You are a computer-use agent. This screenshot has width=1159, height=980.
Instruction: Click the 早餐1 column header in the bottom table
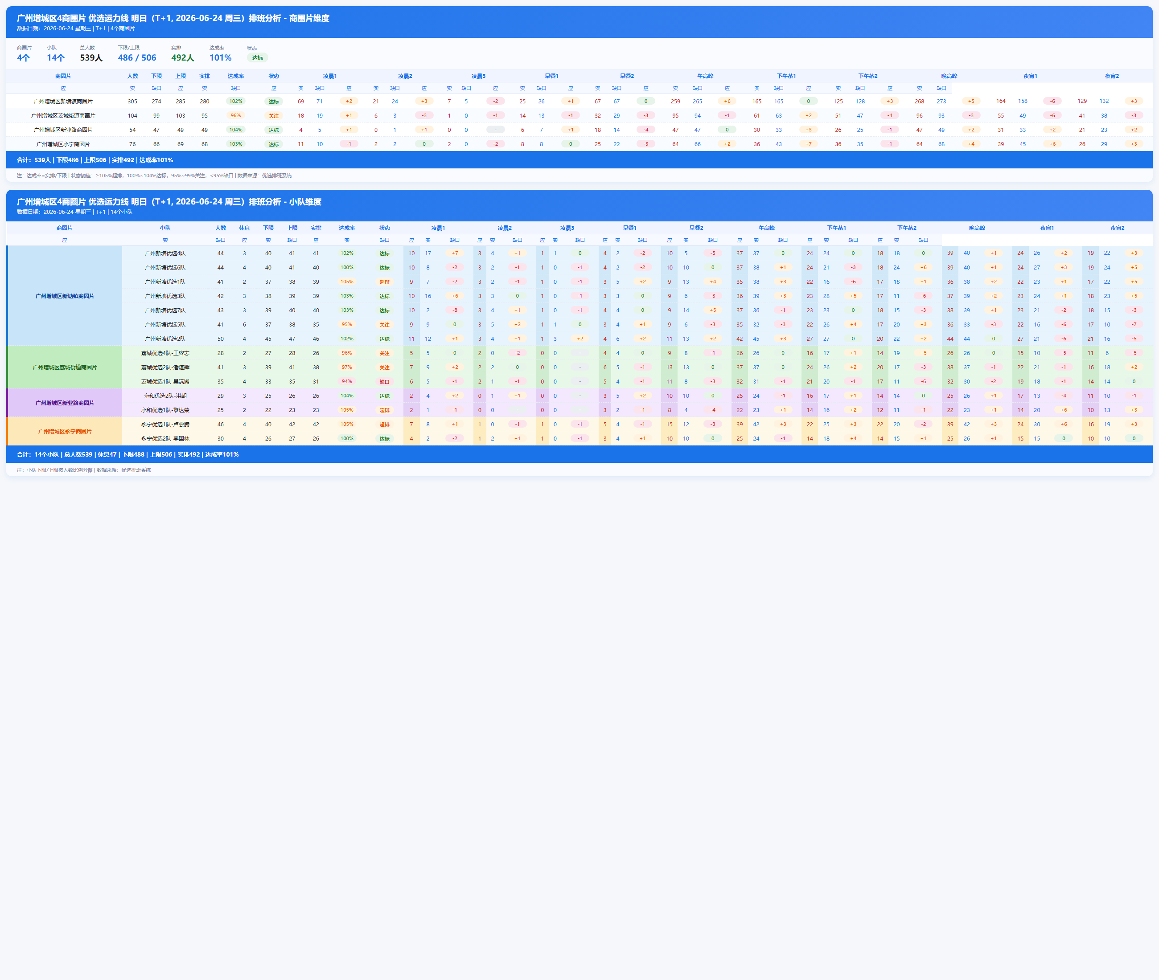click(629, 228)
